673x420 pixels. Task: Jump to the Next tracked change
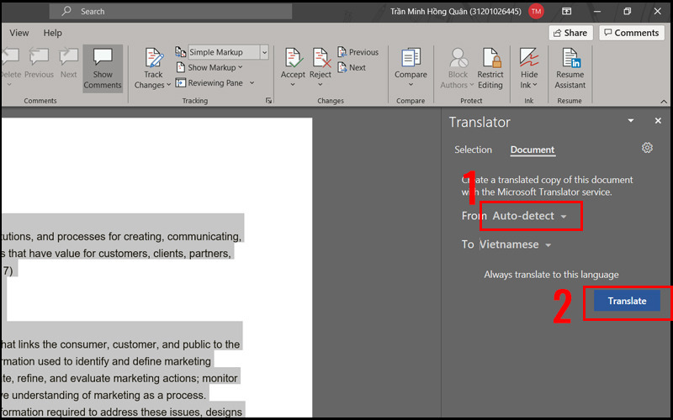352,68
